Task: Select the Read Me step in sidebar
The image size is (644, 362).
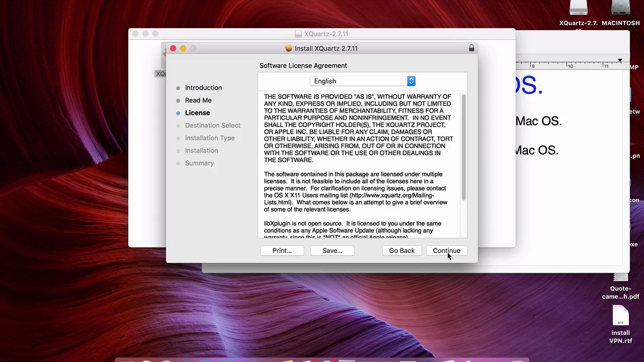Action: (198, 100)
